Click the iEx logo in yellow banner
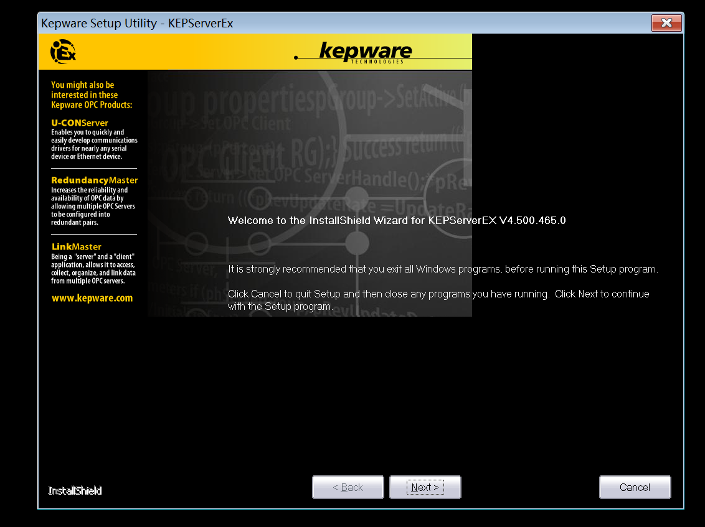Image resolution: width=705 pixels, height=527 pixels. [64, 52]
